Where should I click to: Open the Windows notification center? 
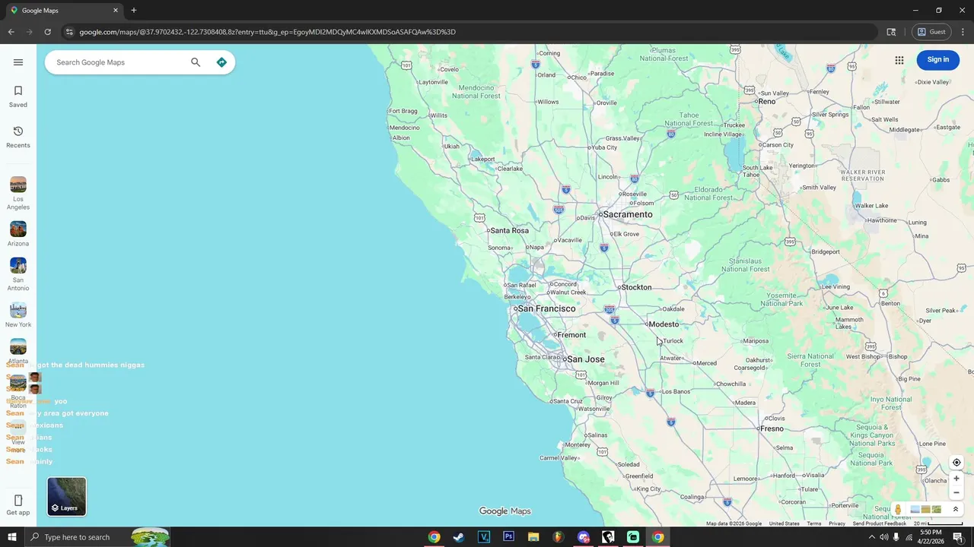pos(958,537)
